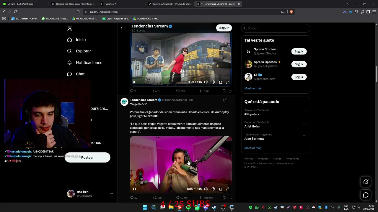Follow SF @spreenfolders
Viewport: 378px width, 212px height.
tap(299, 77)
